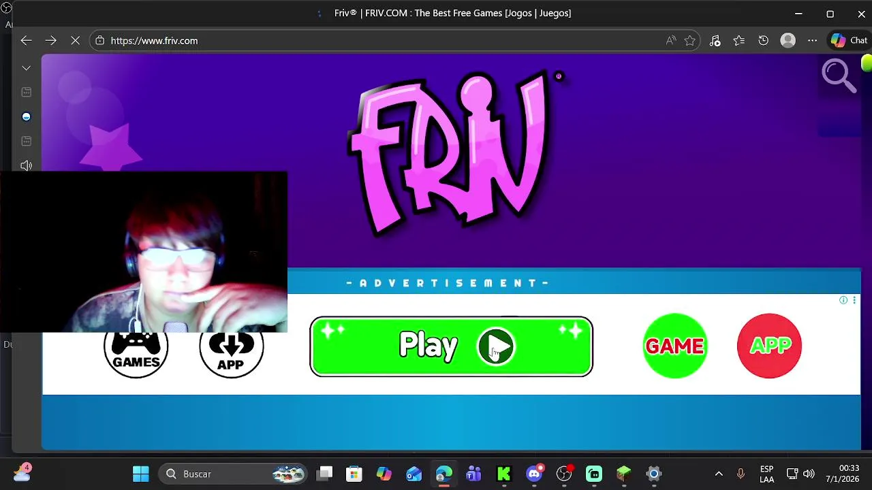The height and width of the screenshot is (490, 872).
Task: Open volume control in system tray
Action: (x=809, y=474)
